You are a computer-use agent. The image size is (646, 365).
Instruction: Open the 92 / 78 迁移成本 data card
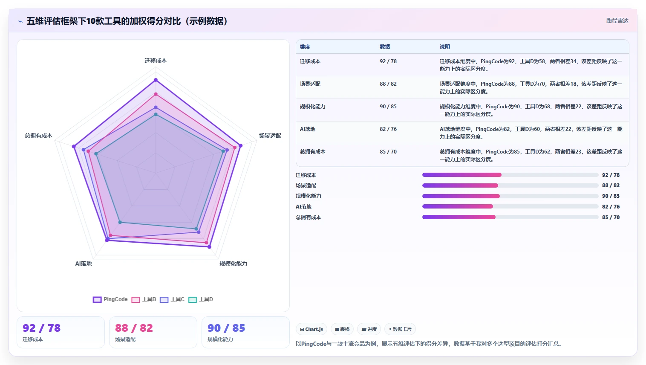[x=61, y=332]
